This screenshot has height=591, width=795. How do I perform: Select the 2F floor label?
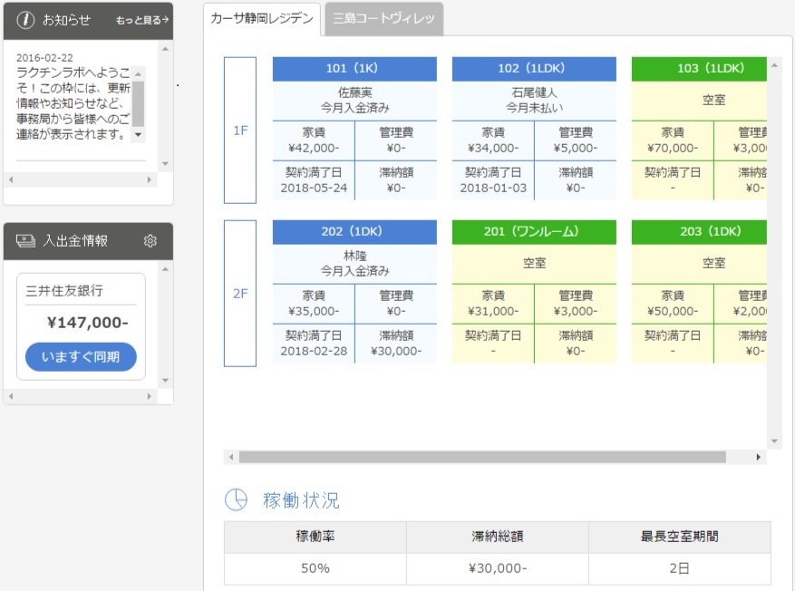coord(240,294)
